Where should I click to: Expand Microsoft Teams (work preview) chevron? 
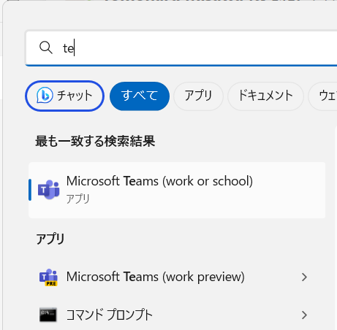tap(304, 277)
